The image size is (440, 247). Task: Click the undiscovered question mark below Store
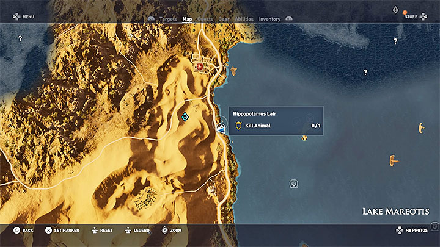click(x=395, y=41)
